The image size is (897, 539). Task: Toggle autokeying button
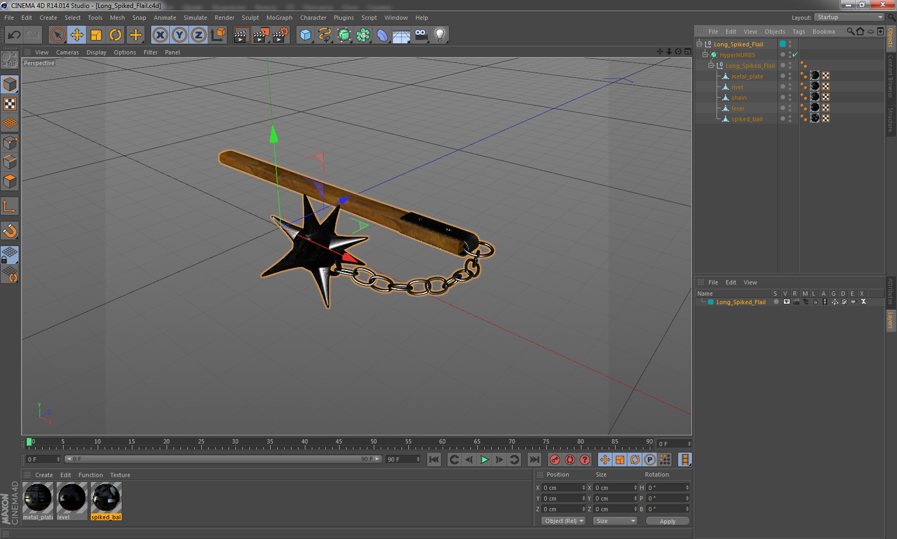tap(570, 459)
